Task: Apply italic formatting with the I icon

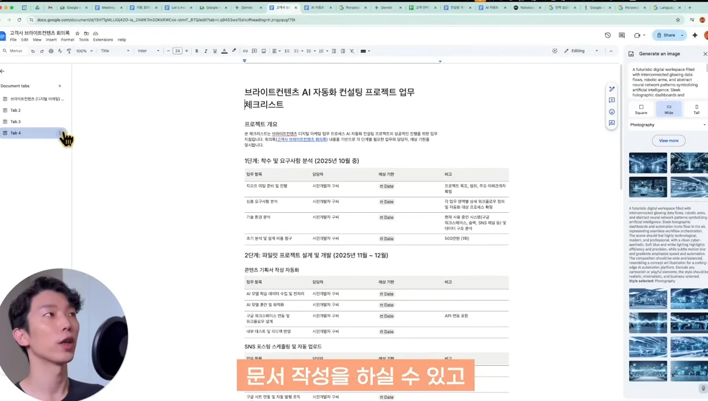Action: [206, 51]
